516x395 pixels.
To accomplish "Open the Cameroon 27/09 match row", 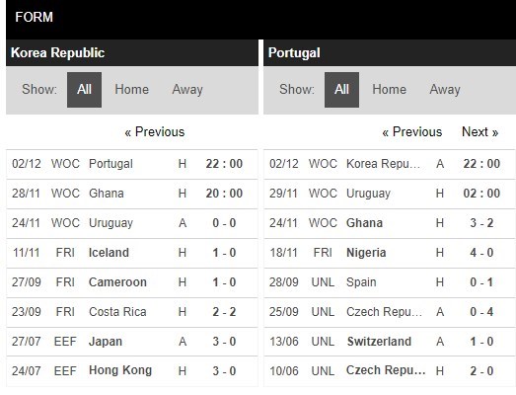I will pyautogui.click(x=131, y=282).
